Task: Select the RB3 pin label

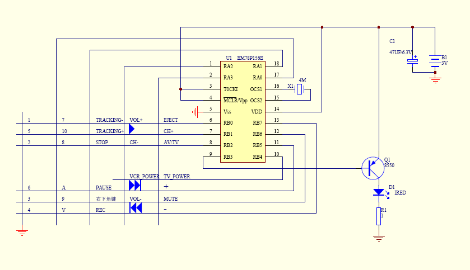Action: tap(228, 157)
